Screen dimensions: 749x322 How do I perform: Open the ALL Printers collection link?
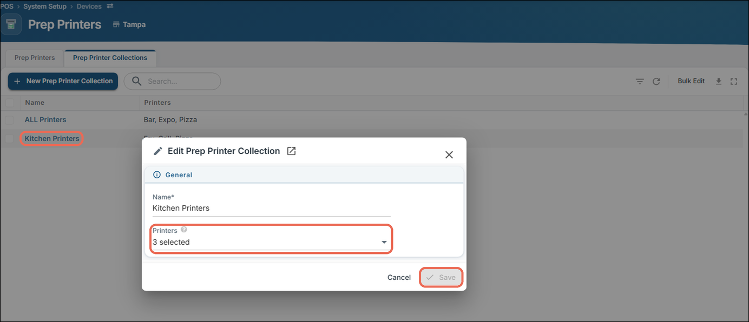tap(45, 120)
